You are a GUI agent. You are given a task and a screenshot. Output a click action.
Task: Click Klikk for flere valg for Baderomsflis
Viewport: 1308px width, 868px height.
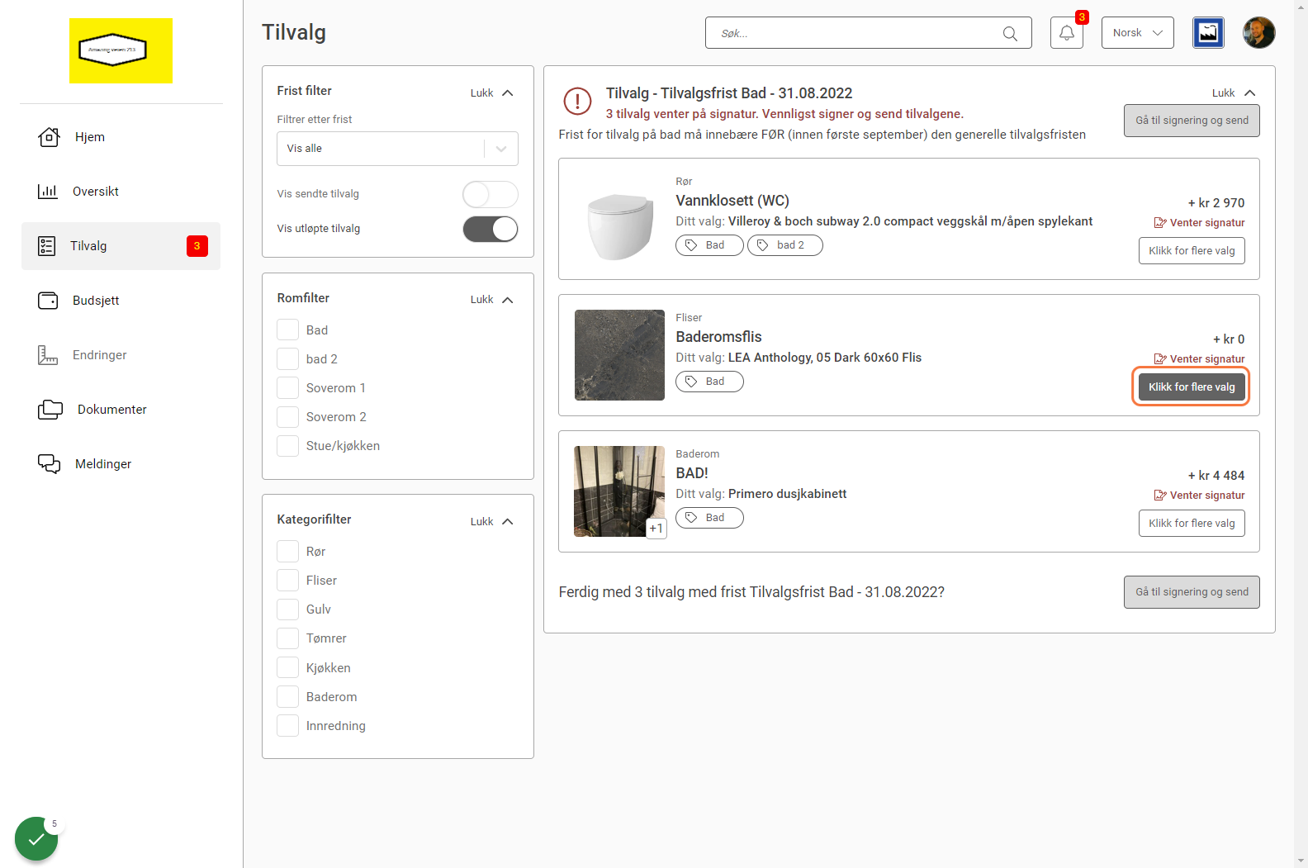1192,387
